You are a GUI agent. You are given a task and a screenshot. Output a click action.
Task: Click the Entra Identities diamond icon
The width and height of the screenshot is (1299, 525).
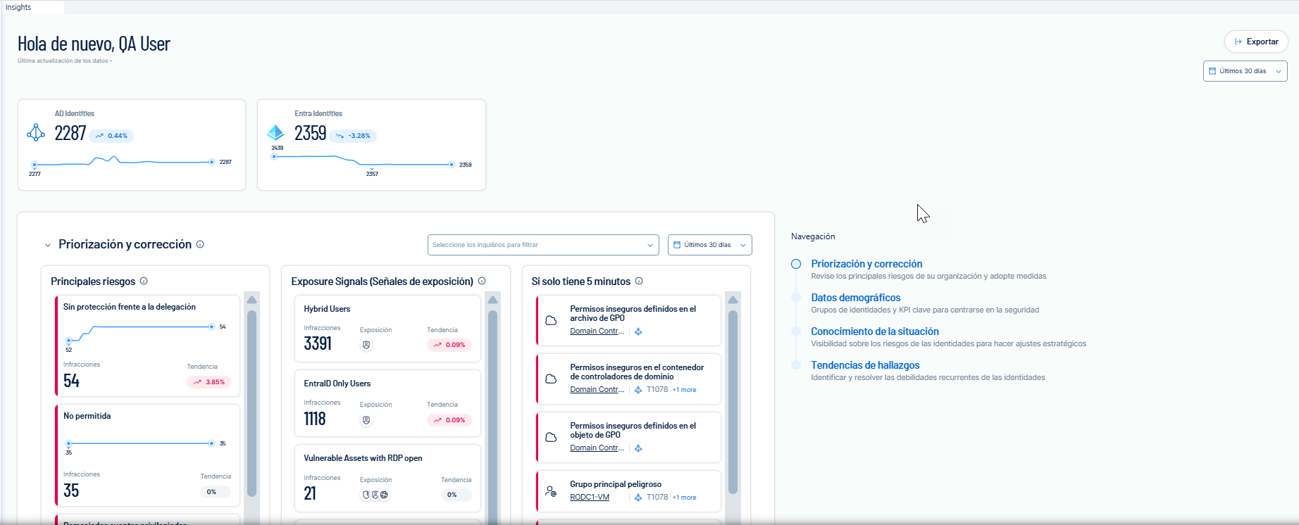(275, 132)
